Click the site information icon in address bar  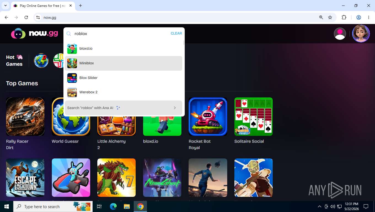pos(38,17)
